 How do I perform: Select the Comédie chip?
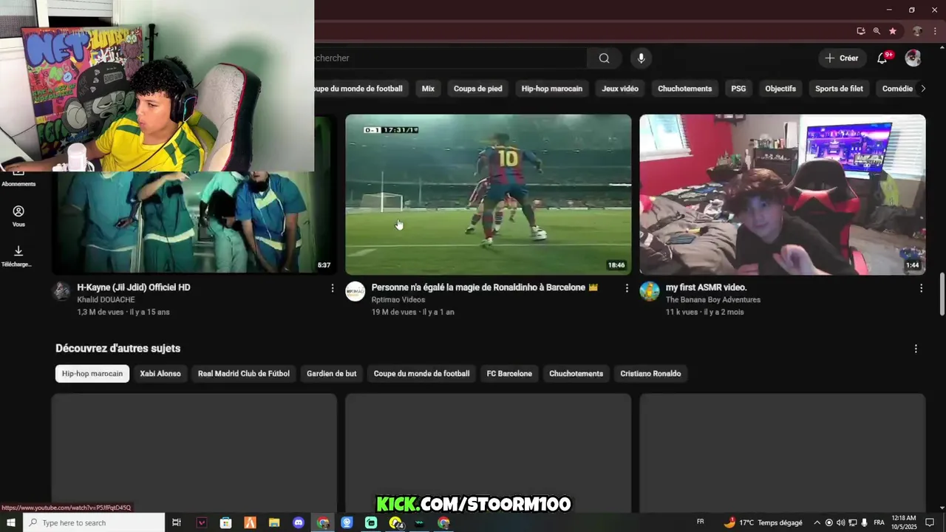click(x=897, y=89)
